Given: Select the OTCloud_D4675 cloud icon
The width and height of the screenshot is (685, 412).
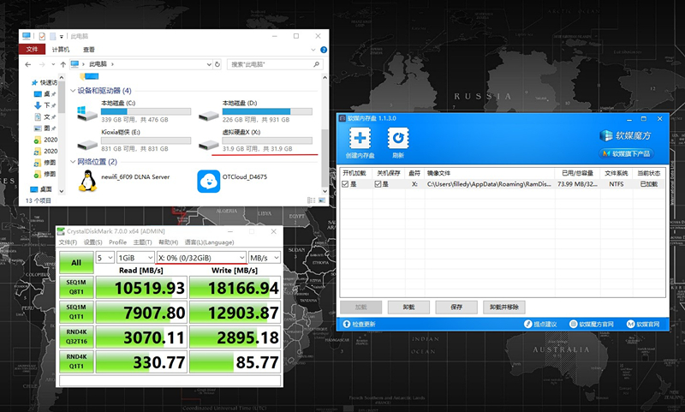Looking at the screenshot, I should pyautogui.click(x=208, y=181).
